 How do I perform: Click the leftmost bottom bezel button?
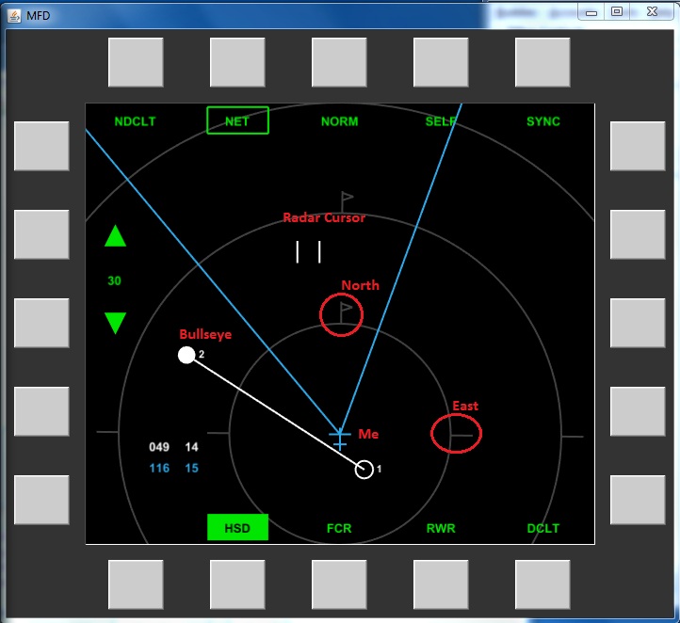coord(136,584)
